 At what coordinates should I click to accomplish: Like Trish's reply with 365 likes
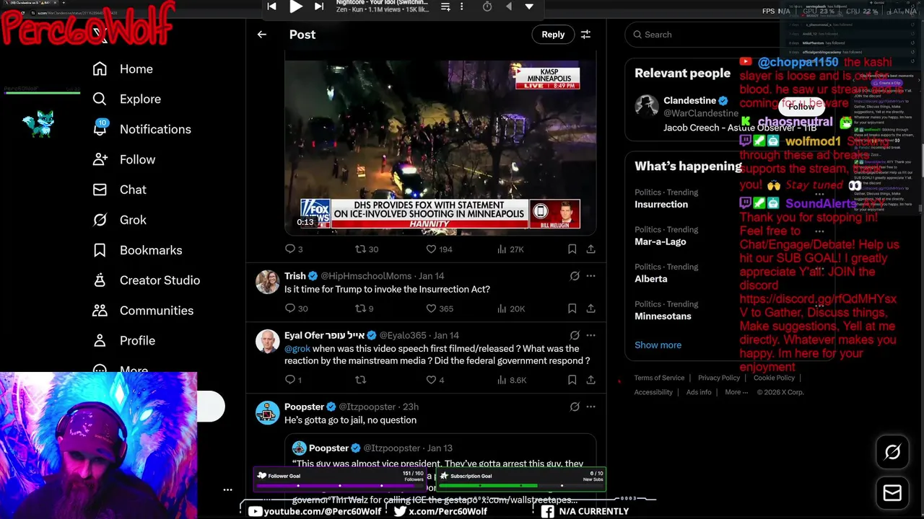(431, 309)
